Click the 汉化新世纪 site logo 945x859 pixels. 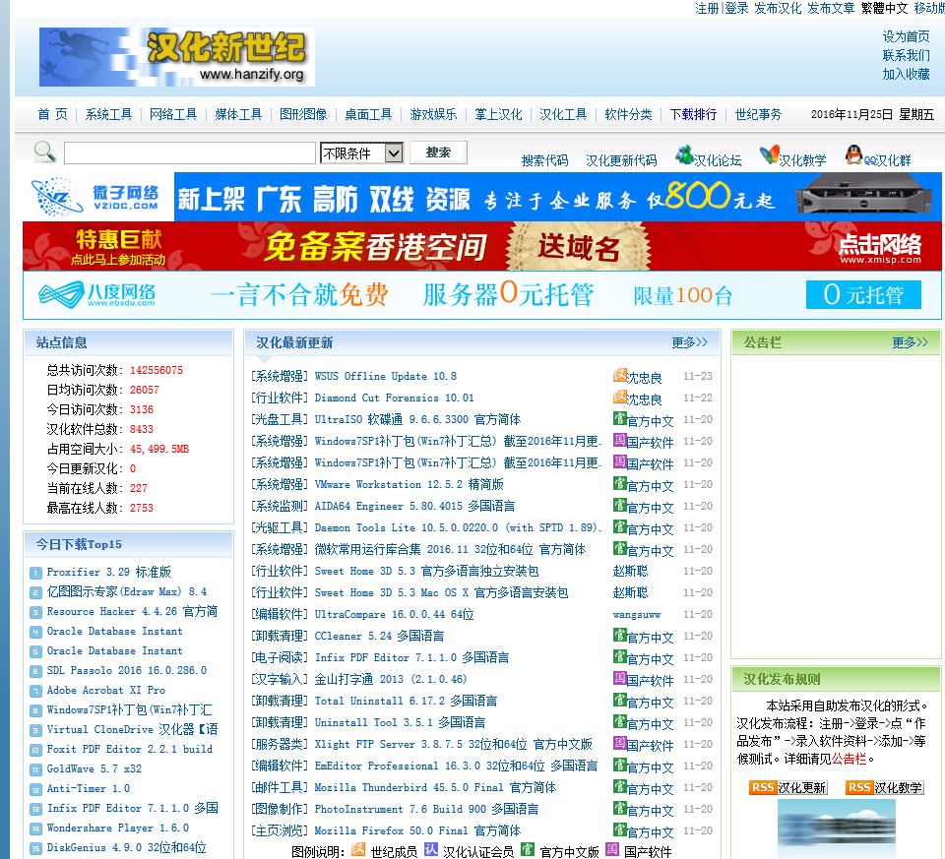176,57
